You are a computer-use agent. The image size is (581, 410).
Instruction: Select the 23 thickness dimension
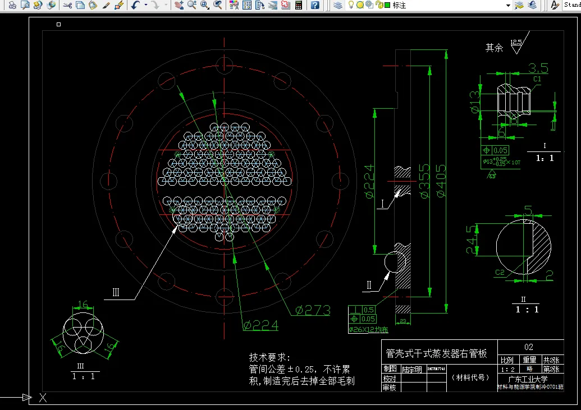(x=403, y=321)
